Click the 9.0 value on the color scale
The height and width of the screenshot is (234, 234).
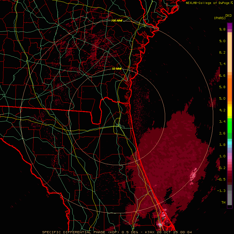click(x=222, y=41)
